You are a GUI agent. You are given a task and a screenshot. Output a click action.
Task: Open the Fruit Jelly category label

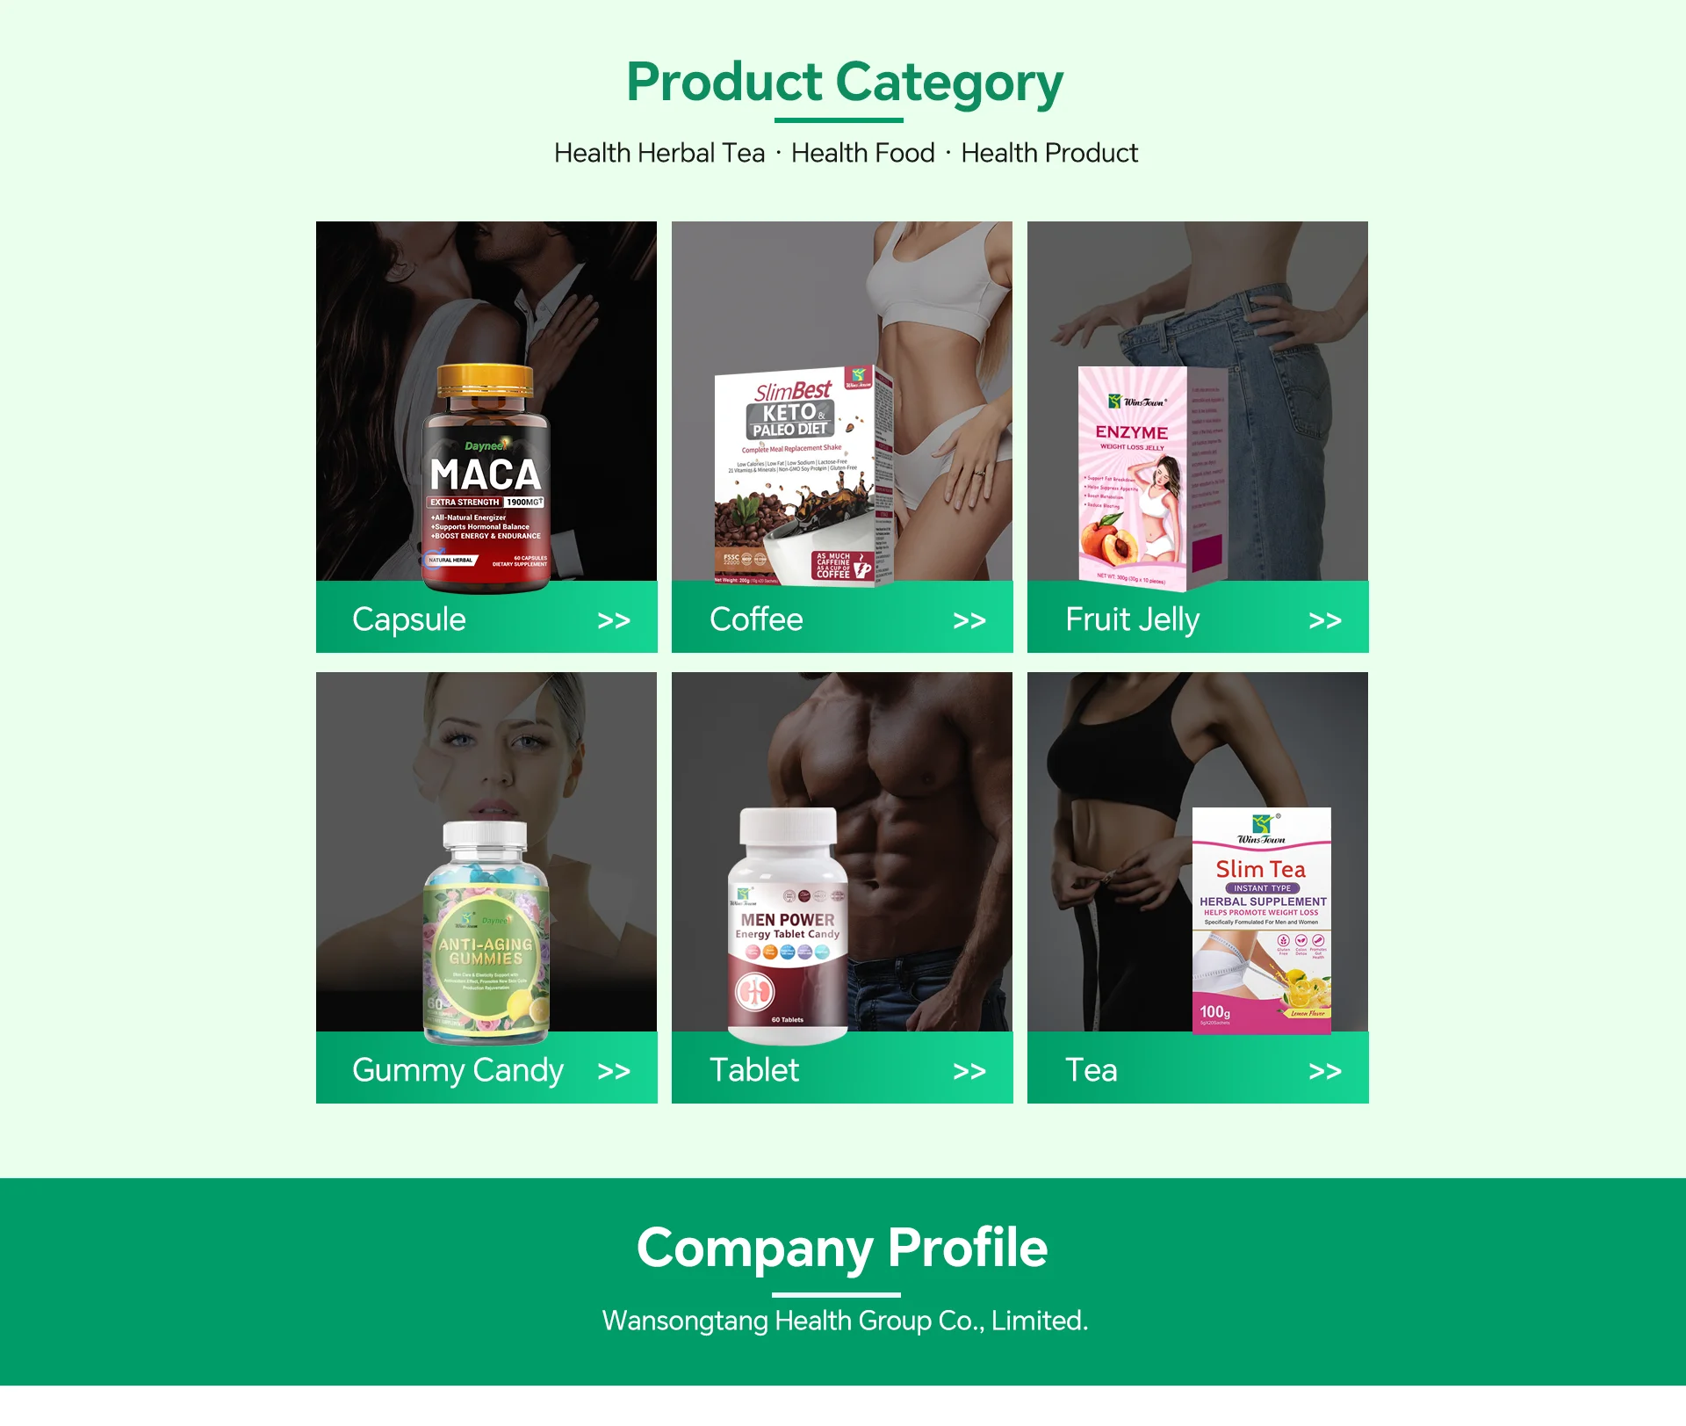(1132, 619)
